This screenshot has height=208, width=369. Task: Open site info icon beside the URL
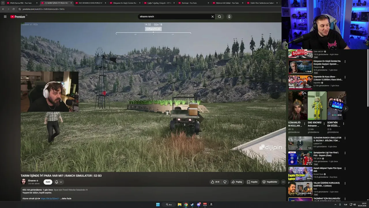point(20,9)
